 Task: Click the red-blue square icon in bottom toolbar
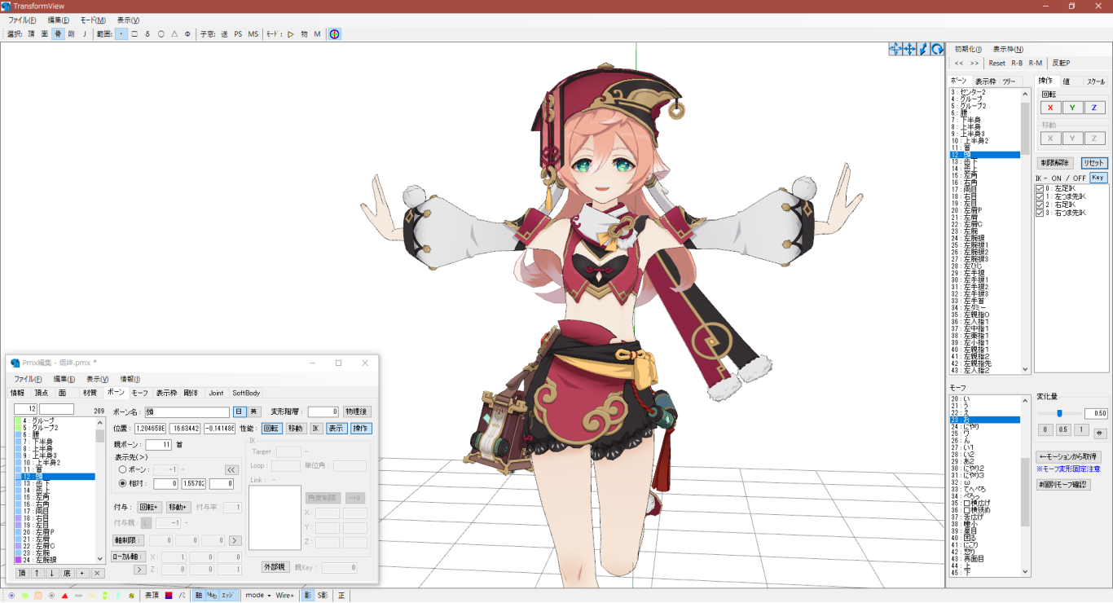click(169, 596)
